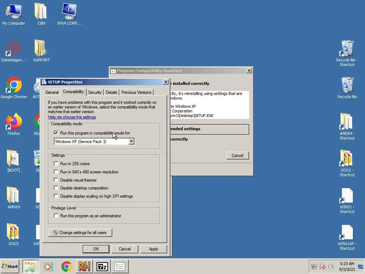The image size is (365, 274).
Task: Click the volume speaker tray icon
Action: 331,267
